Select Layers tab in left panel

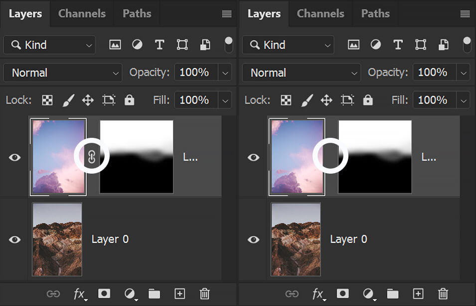click(25, 13)
